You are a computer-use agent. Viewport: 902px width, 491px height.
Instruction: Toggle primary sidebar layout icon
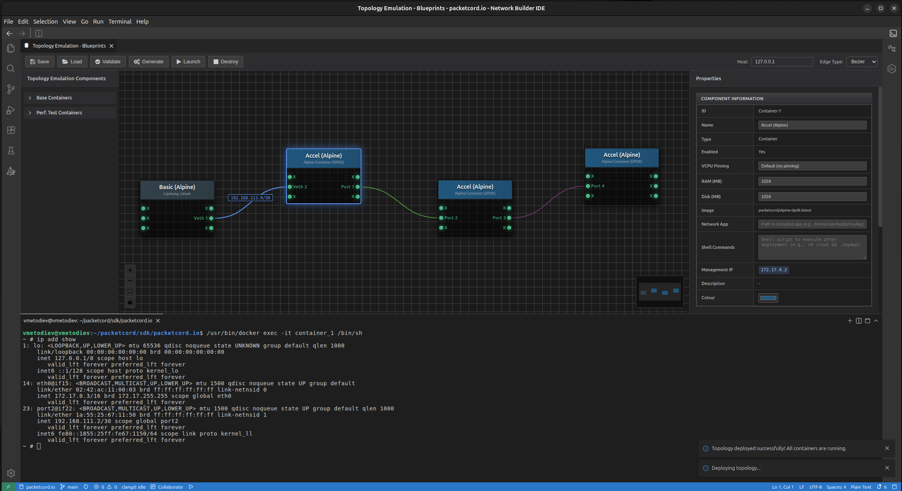(x=39, y=33)
